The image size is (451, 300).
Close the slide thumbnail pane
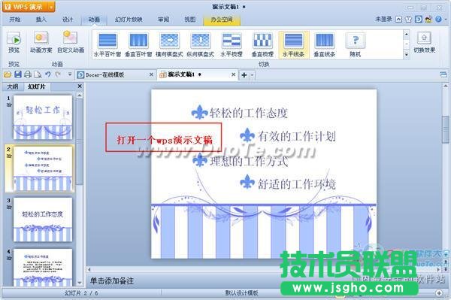[80, 86]
